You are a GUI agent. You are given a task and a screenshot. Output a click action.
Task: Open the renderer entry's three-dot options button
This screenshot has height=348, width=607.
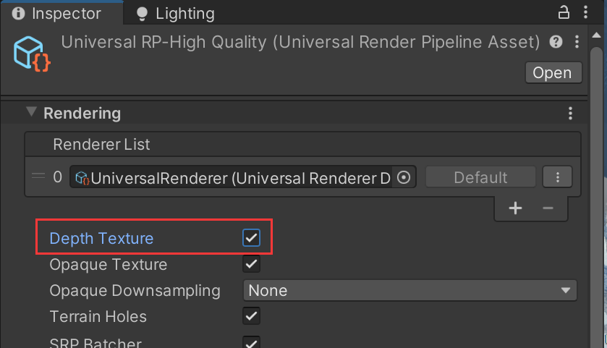click(558, 177)
